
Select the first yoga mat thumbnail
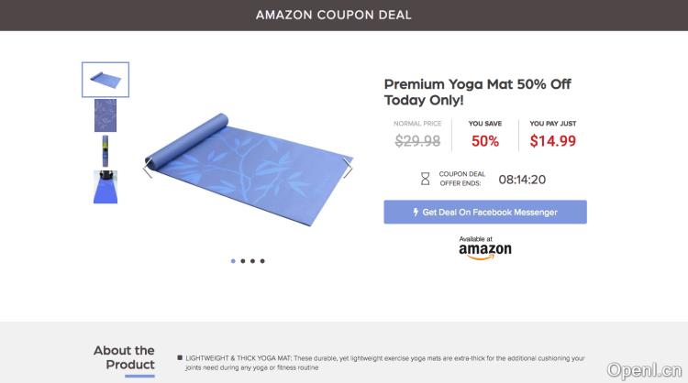[x=105, y=80]
